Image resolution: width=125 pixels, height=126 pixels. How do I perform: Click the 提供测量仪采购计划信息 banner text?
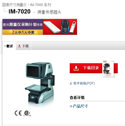[x=23, y=24]
